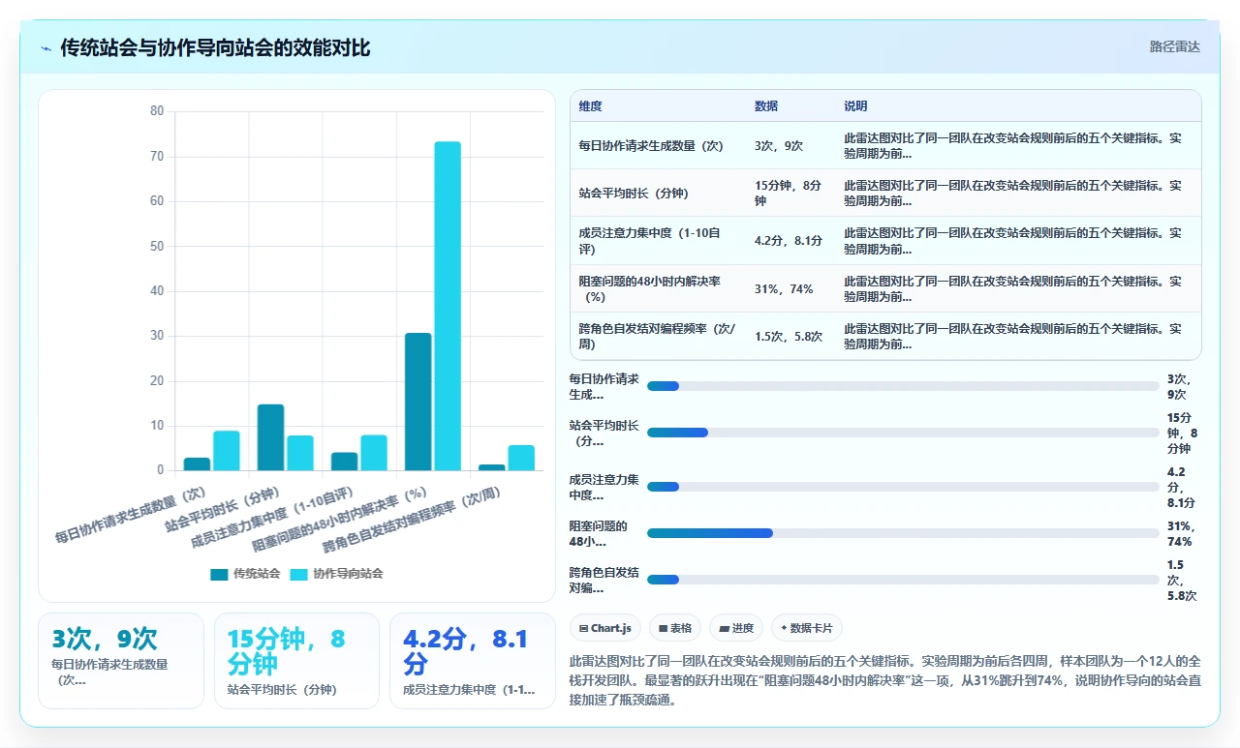Click the 阻塞问题 progress bar
Screen dimensions: 1240x748
click(903, 533)
